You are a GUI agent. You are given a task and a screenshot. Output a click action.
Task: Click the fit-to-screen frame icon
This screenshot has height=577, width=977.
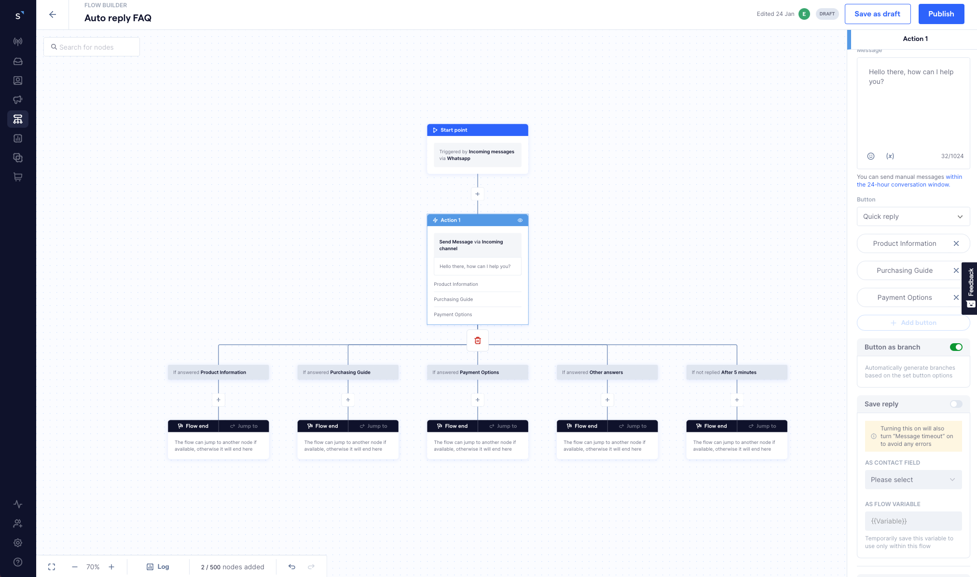52,567
